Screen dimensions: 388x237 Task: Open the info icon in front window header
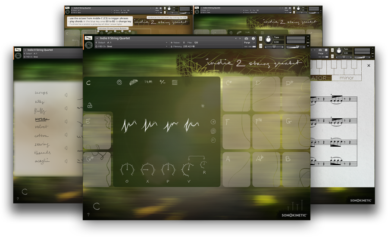253,39
